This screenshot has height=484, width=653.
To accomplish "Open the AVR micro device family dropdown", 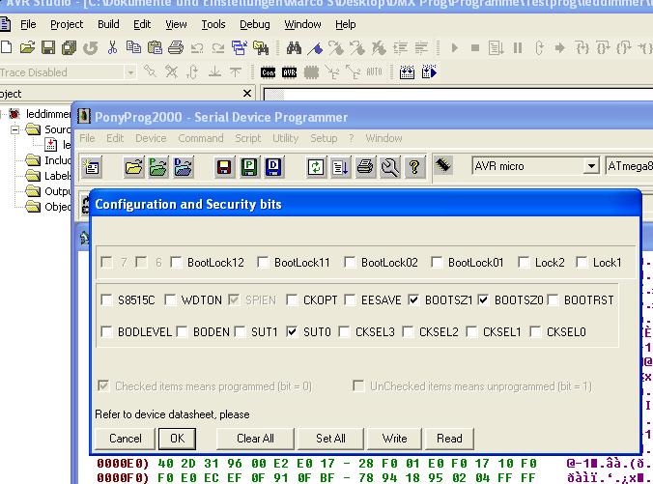I will click(591, 166).
